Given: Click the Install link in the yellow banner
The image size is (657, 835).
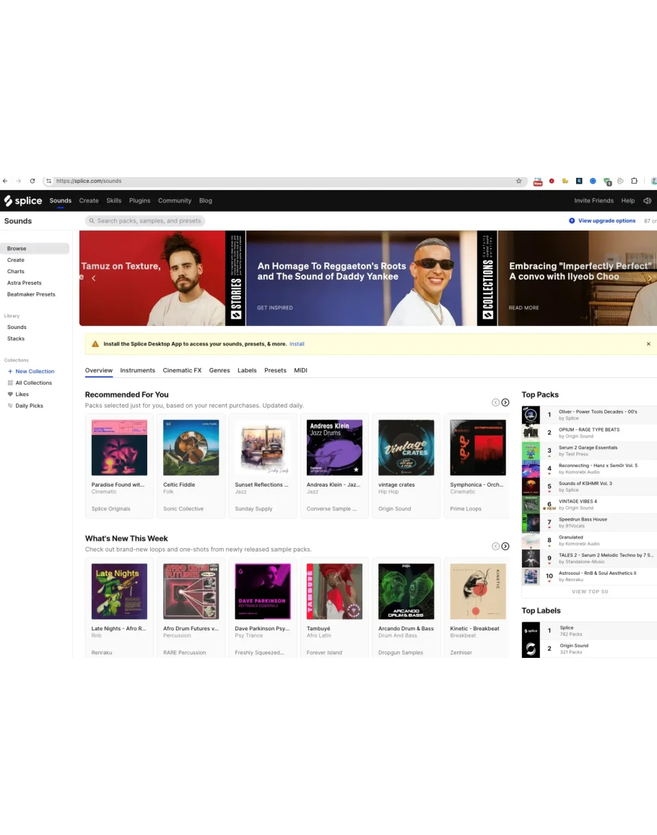Looking at the screenshot, I should [297, 344].
